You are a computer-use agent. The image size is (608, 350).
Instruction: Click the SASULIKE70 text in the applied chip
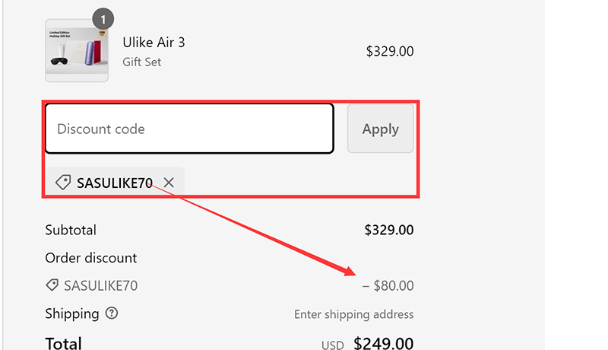[x=115, y=183]
